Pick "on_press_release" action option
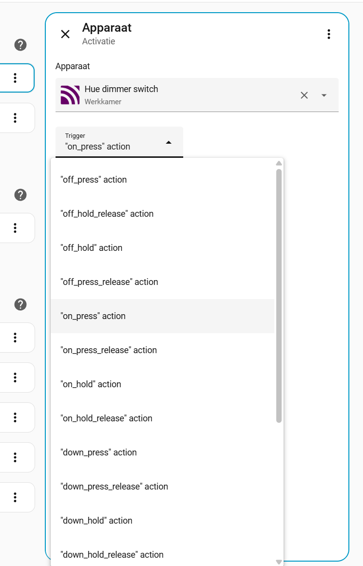Screen dimensions: 363x566 [x=109, y=350]
